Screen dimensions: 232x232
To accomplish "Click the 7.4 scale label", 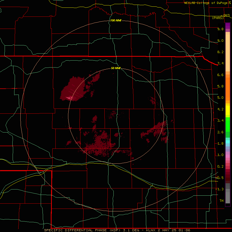I will pos(220,63).
